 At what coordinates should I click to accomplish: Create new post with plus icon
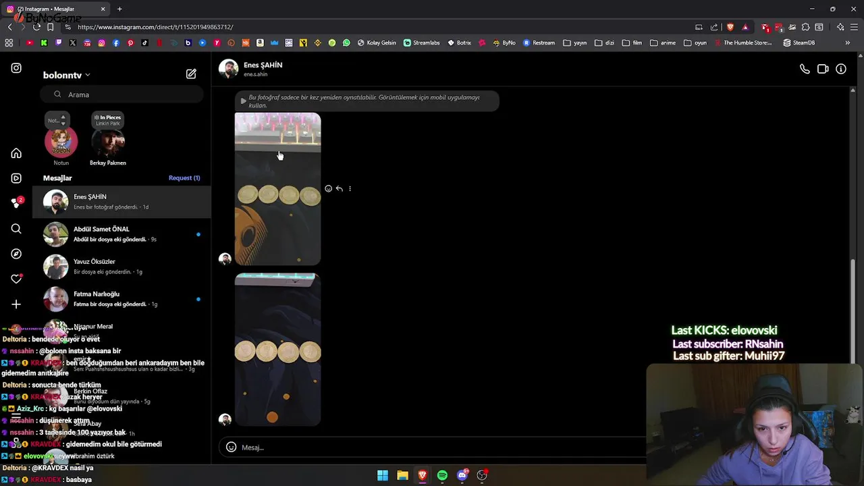tap(16, 304)
